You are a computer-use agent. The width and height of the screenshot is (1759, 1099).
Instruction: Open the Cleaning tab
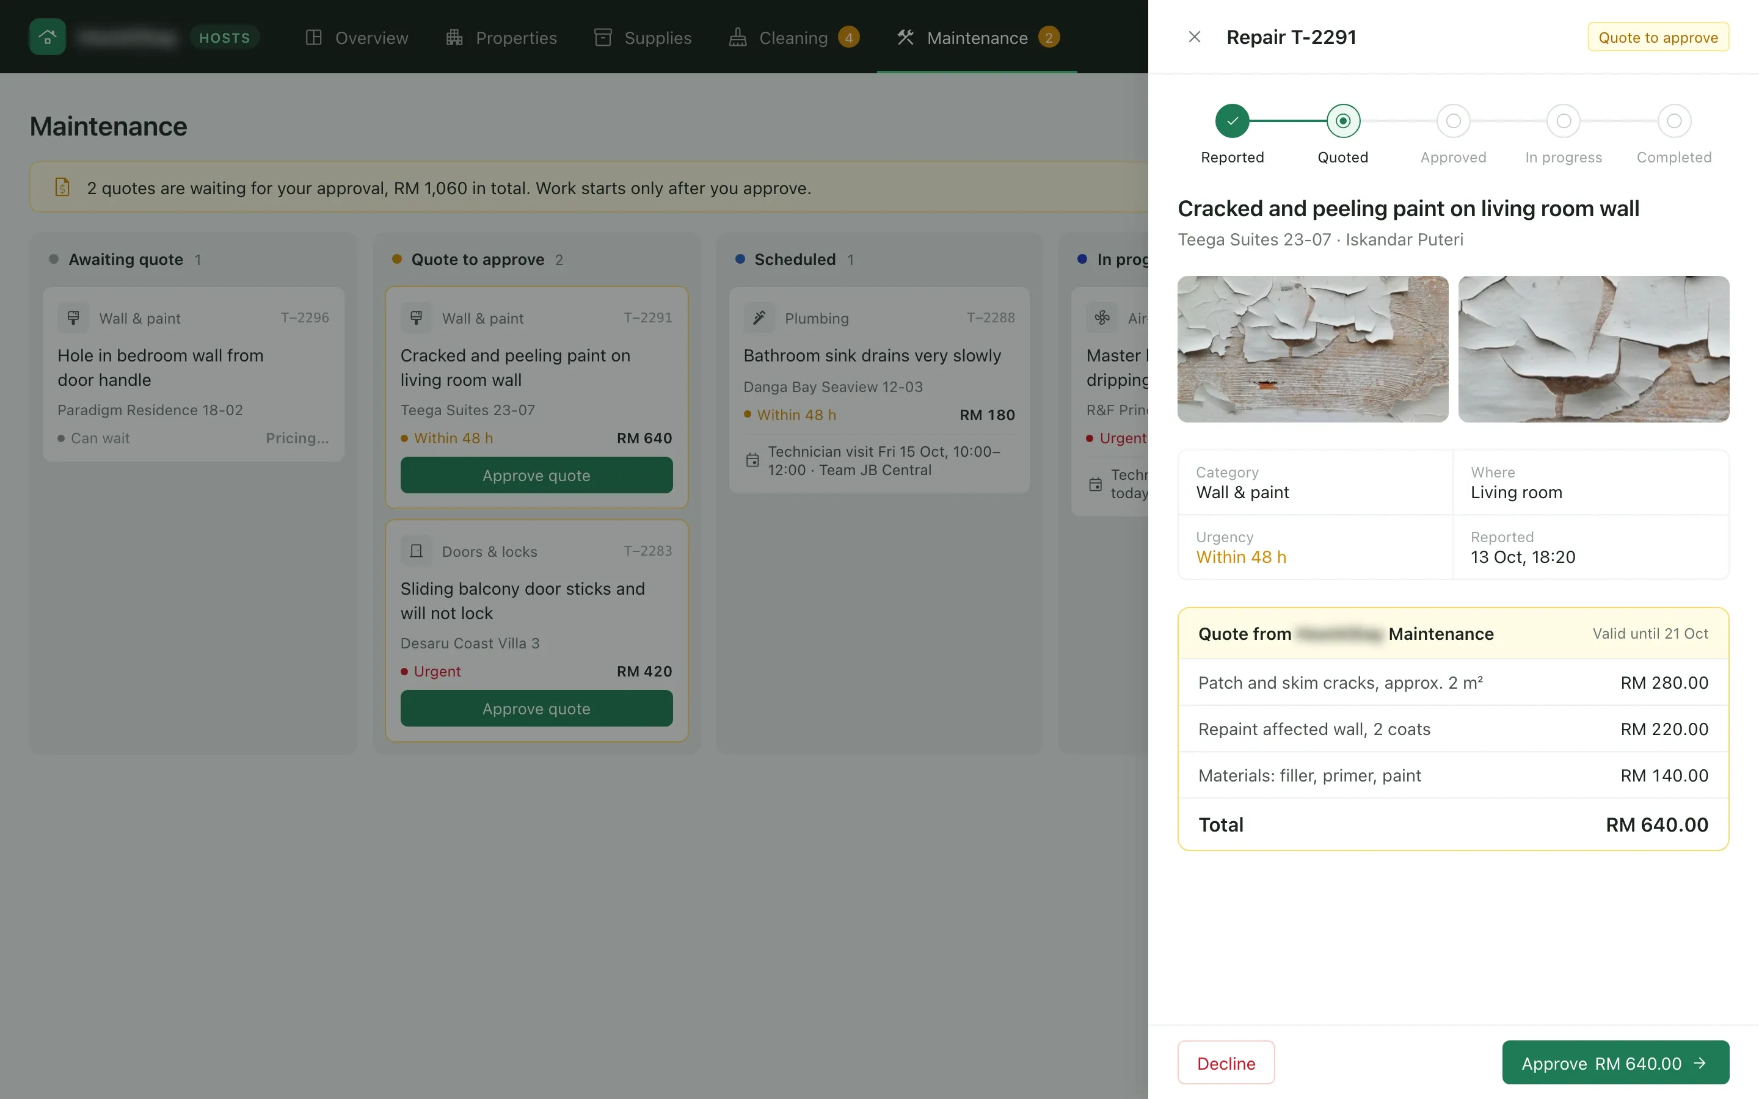click(794, 37)
